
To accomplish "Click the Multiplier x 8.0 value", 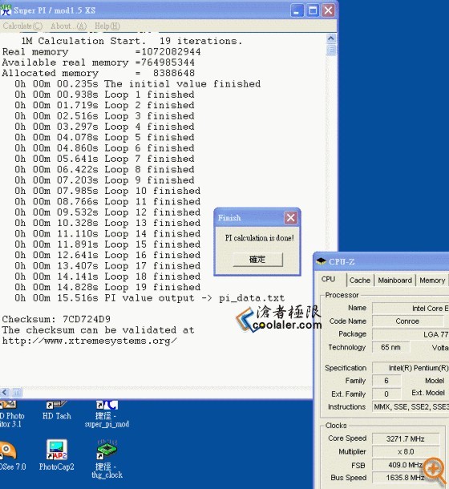I will pyautogui.click(x=406, y=451).
